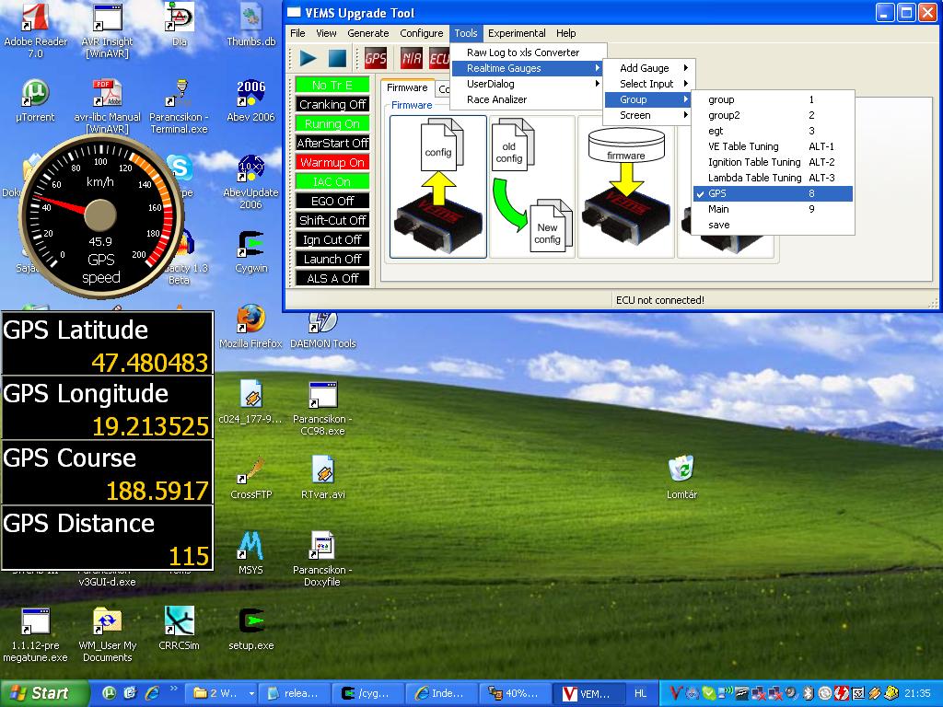This screenshot has width=943, height=707.
Task: Expand the Add Gauge submenu
Action: click(648, 68)
